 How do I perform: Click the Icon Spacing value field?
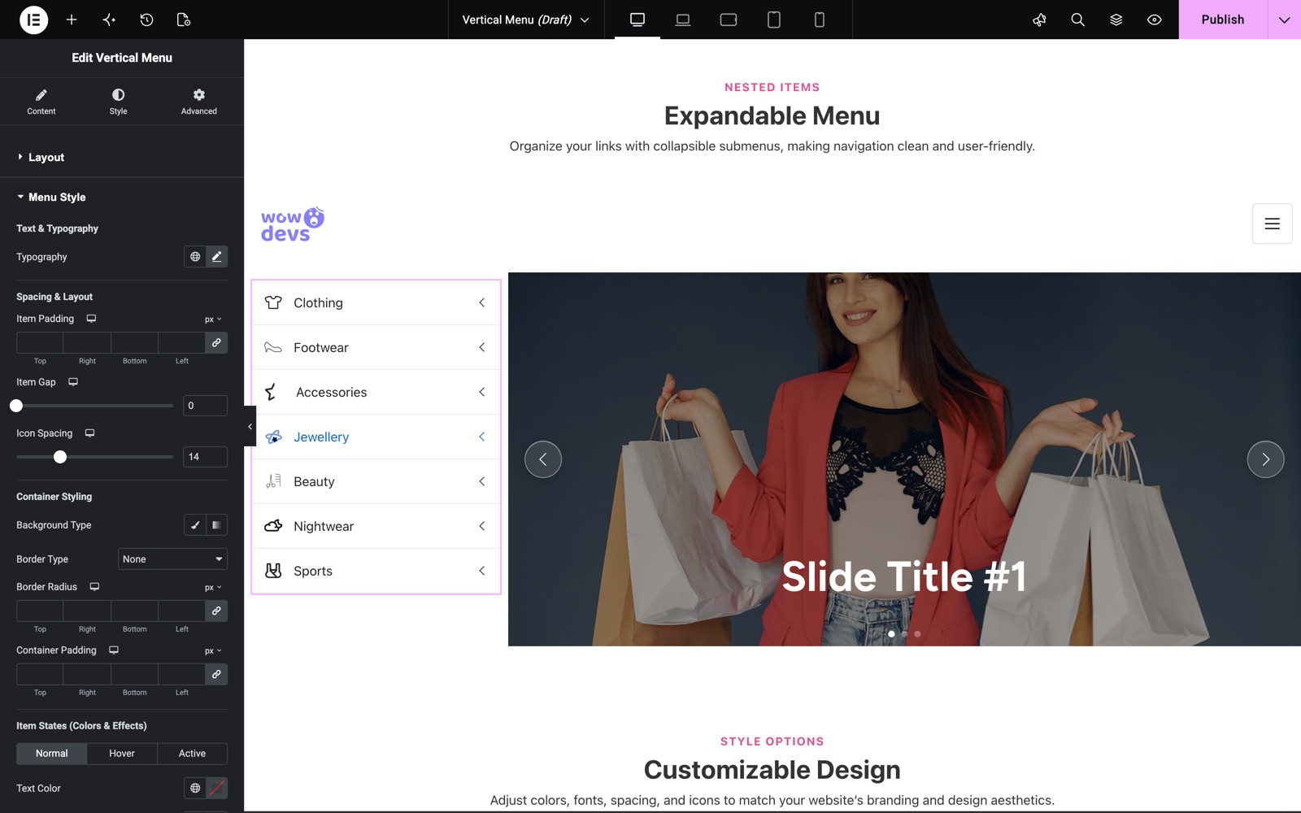point(205,457)
